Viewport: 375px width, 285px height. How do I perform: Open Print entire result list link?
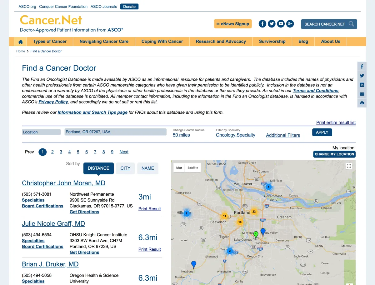pyautogui.click(x=336, y=122)
